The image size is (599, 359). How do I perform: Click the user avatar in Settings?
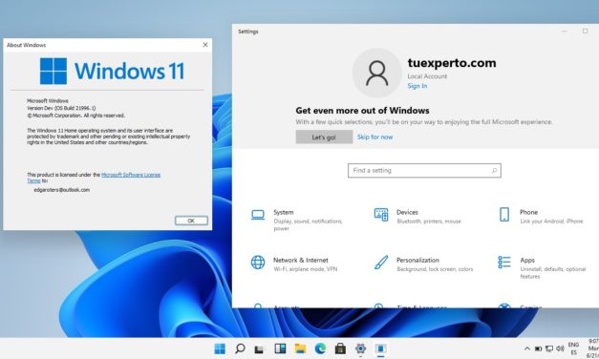(x=376, y=73)
